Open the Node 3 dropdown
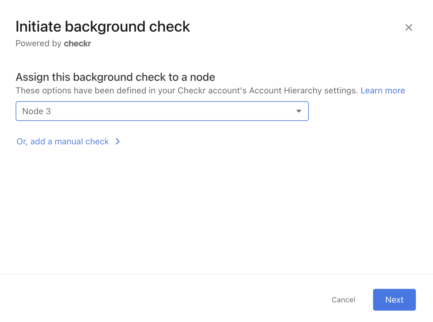The height and width of the screenshot is (322, 433). [162, 111]
